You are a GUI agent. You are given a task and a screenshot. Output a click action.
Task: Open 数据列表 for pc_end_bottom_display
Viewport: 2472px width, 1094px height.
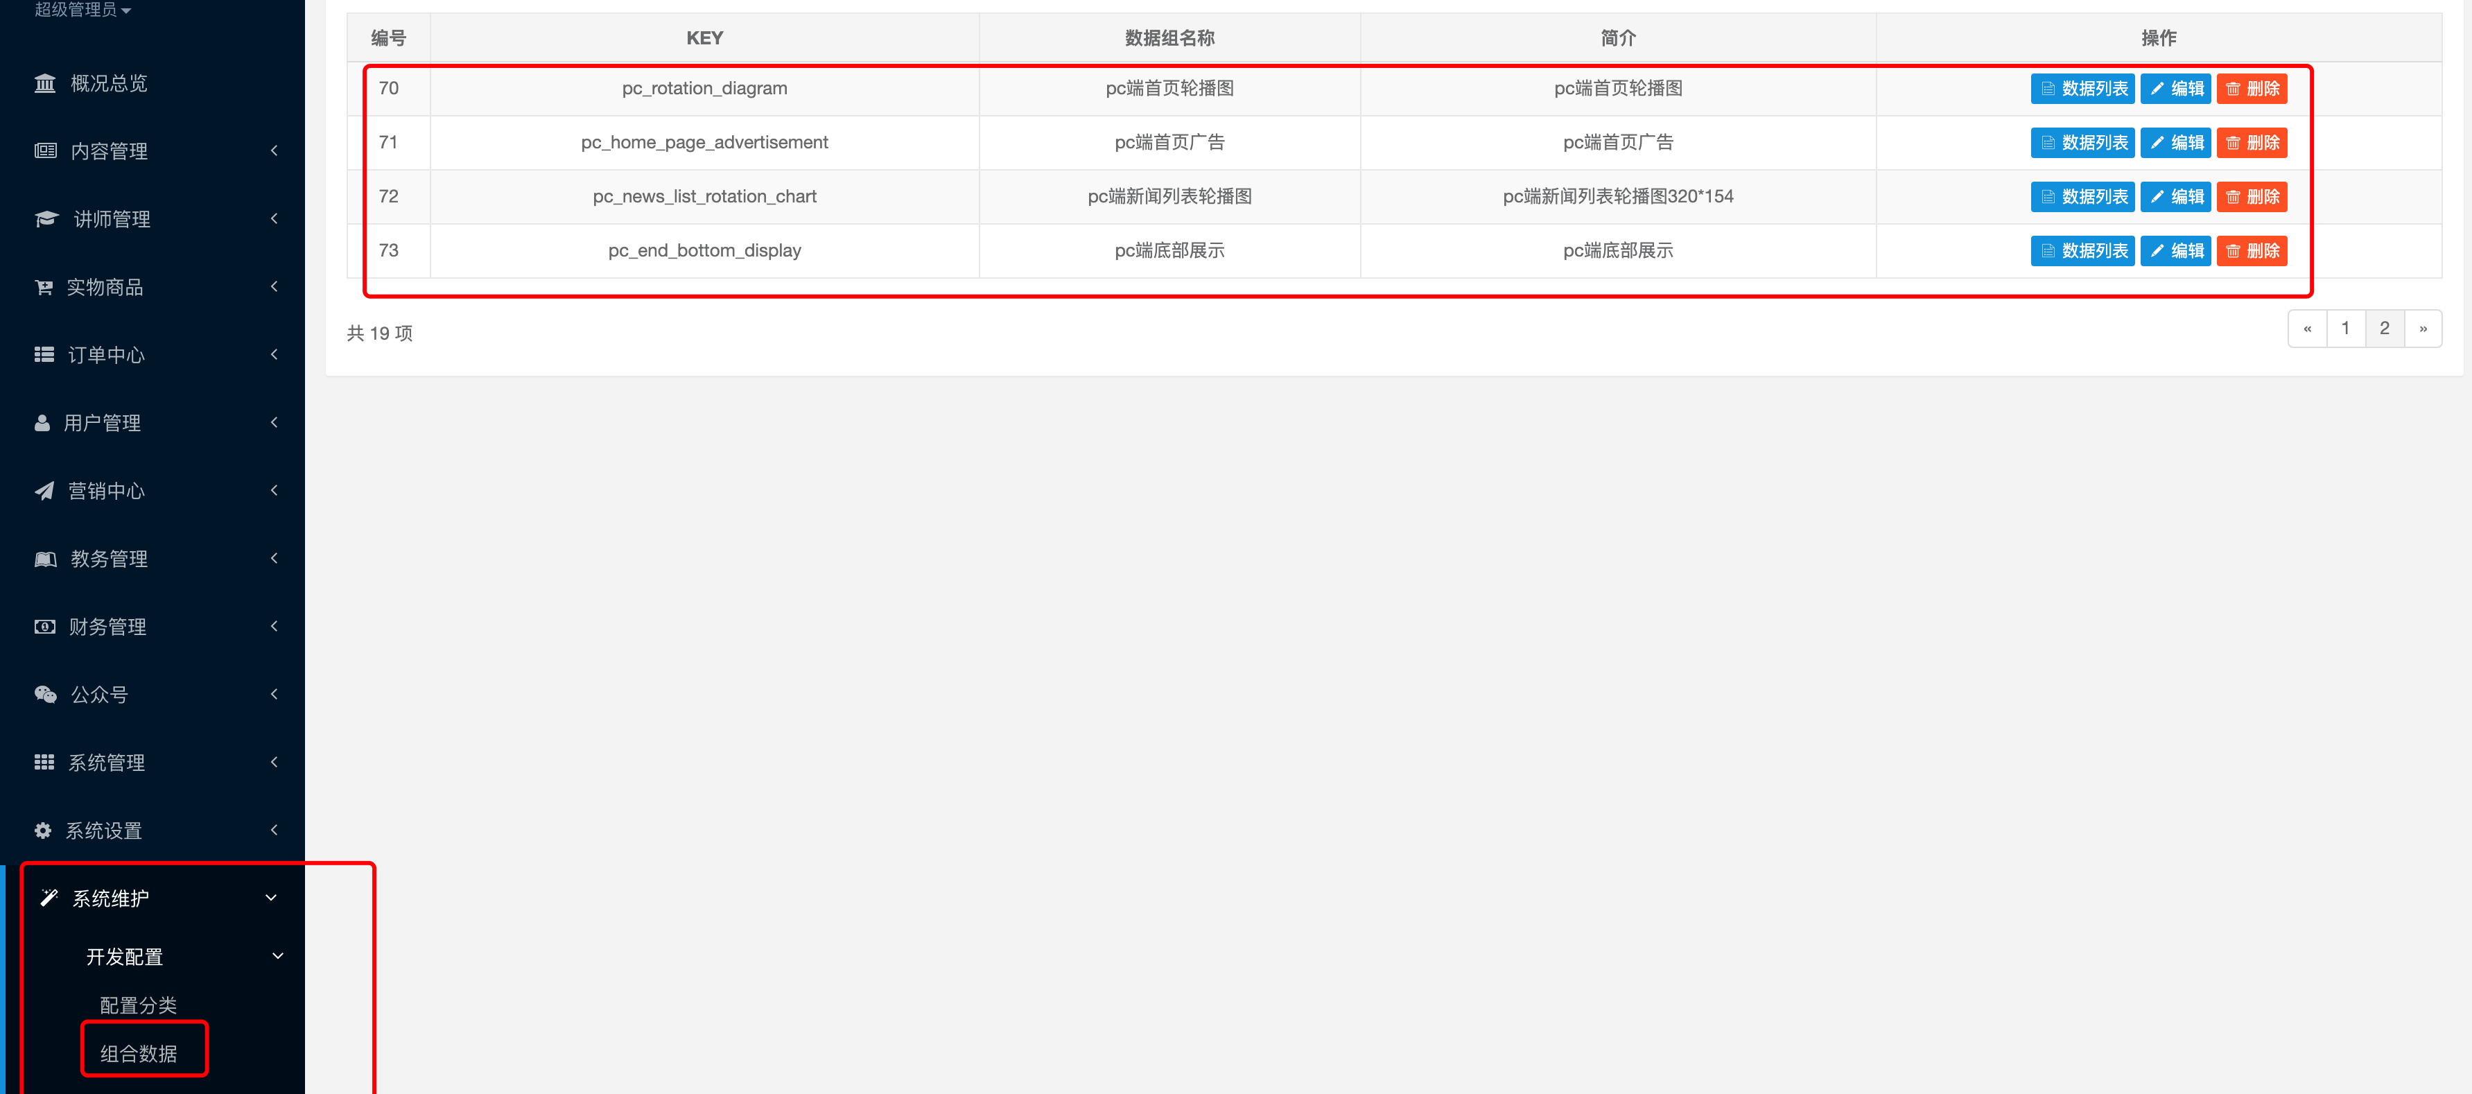[x=2082, y=252]
